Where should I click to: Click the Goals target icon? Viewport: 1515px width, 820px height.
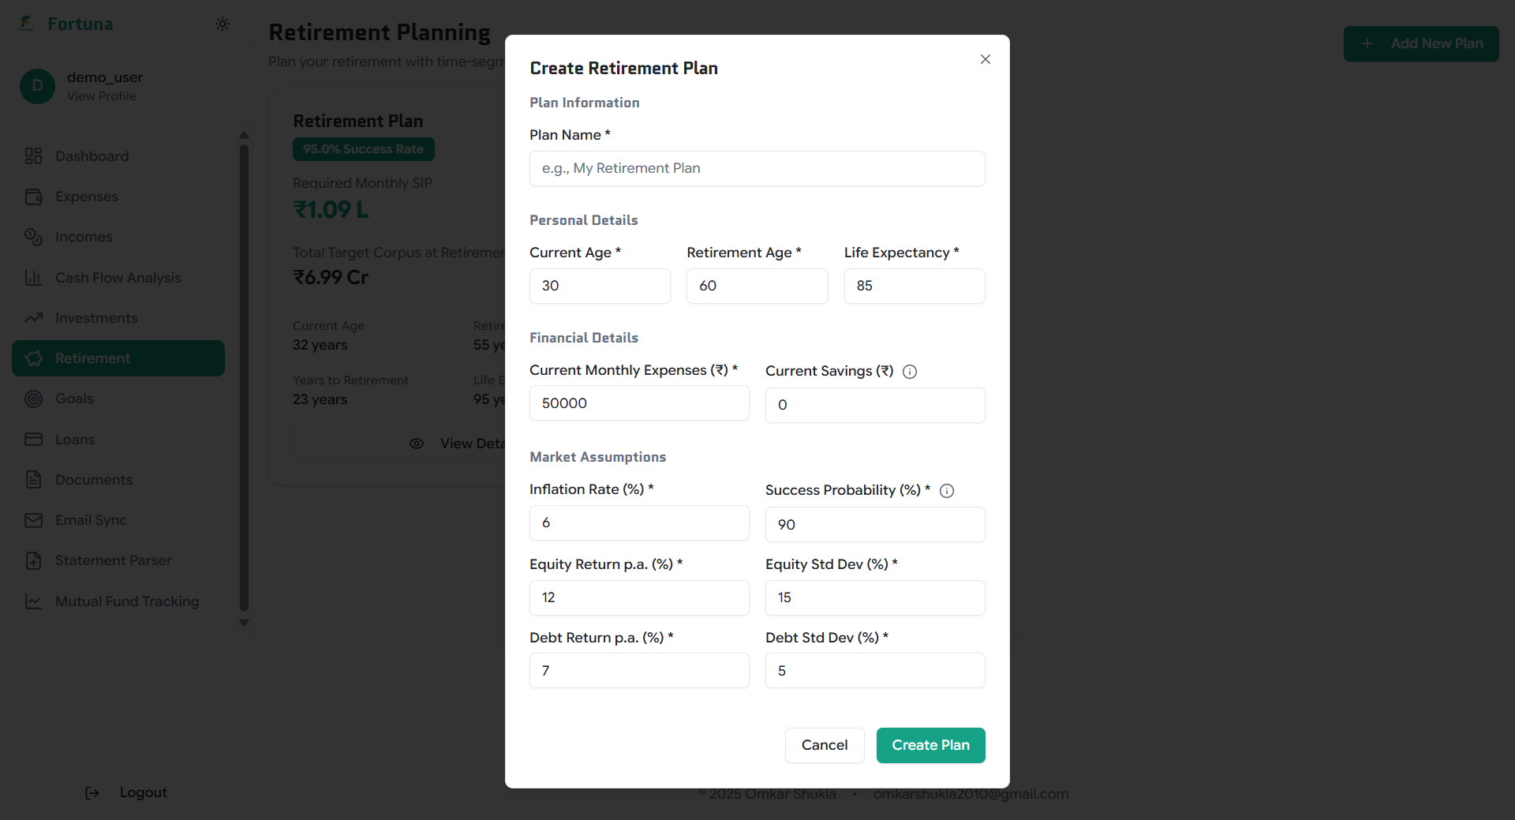click(x=33, y=399)
